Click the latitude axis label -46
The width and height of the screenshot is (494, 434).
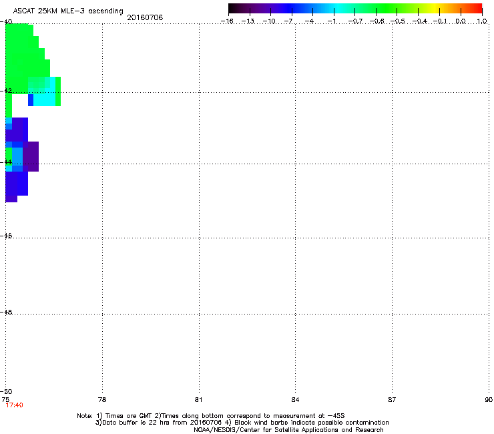tap(6, 236)
